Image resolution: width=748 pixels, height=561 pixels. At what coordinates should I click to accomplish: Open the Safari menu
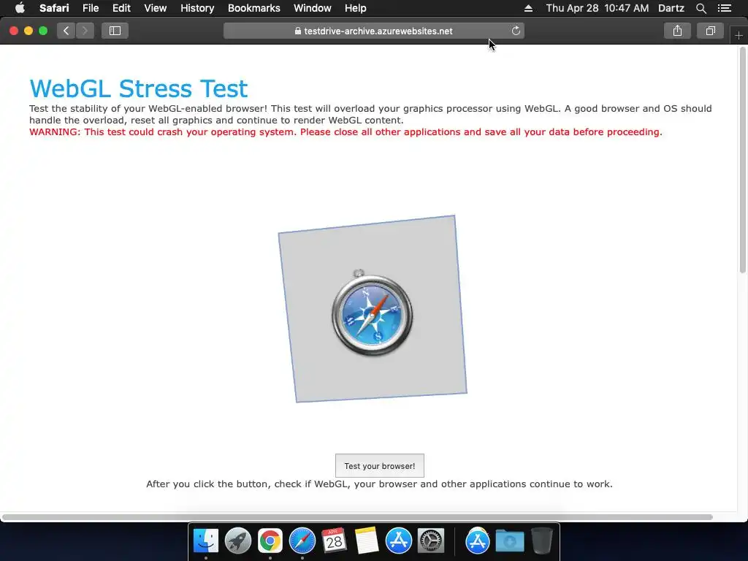click(54, 8)
